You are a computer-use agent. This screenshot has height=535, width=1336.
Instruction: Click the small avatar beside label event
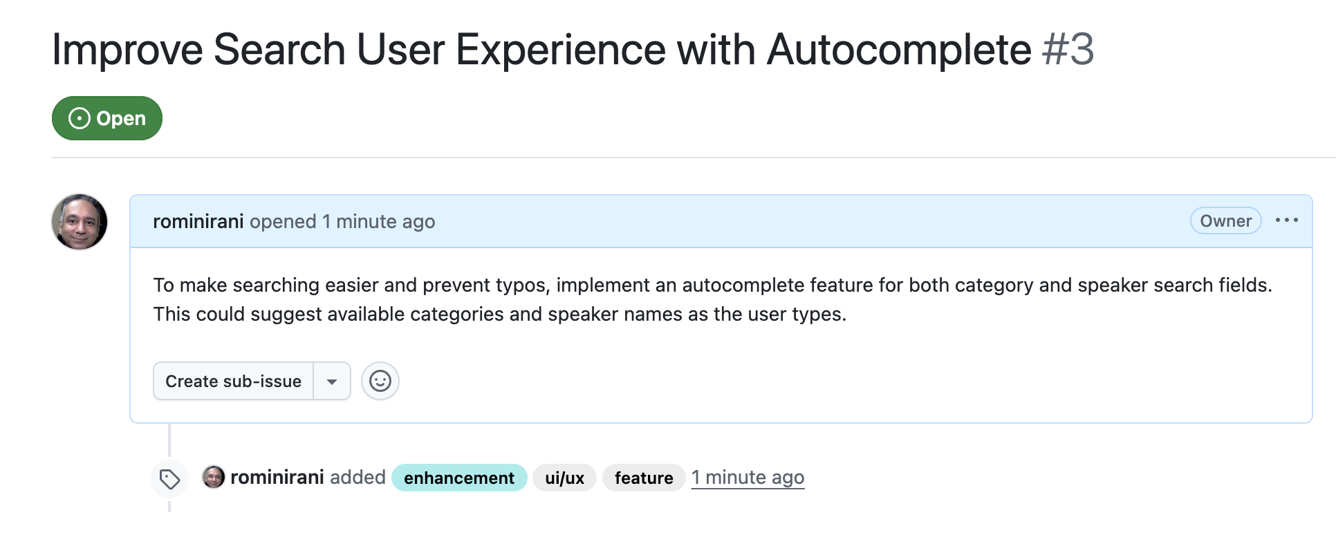[214, 477]
